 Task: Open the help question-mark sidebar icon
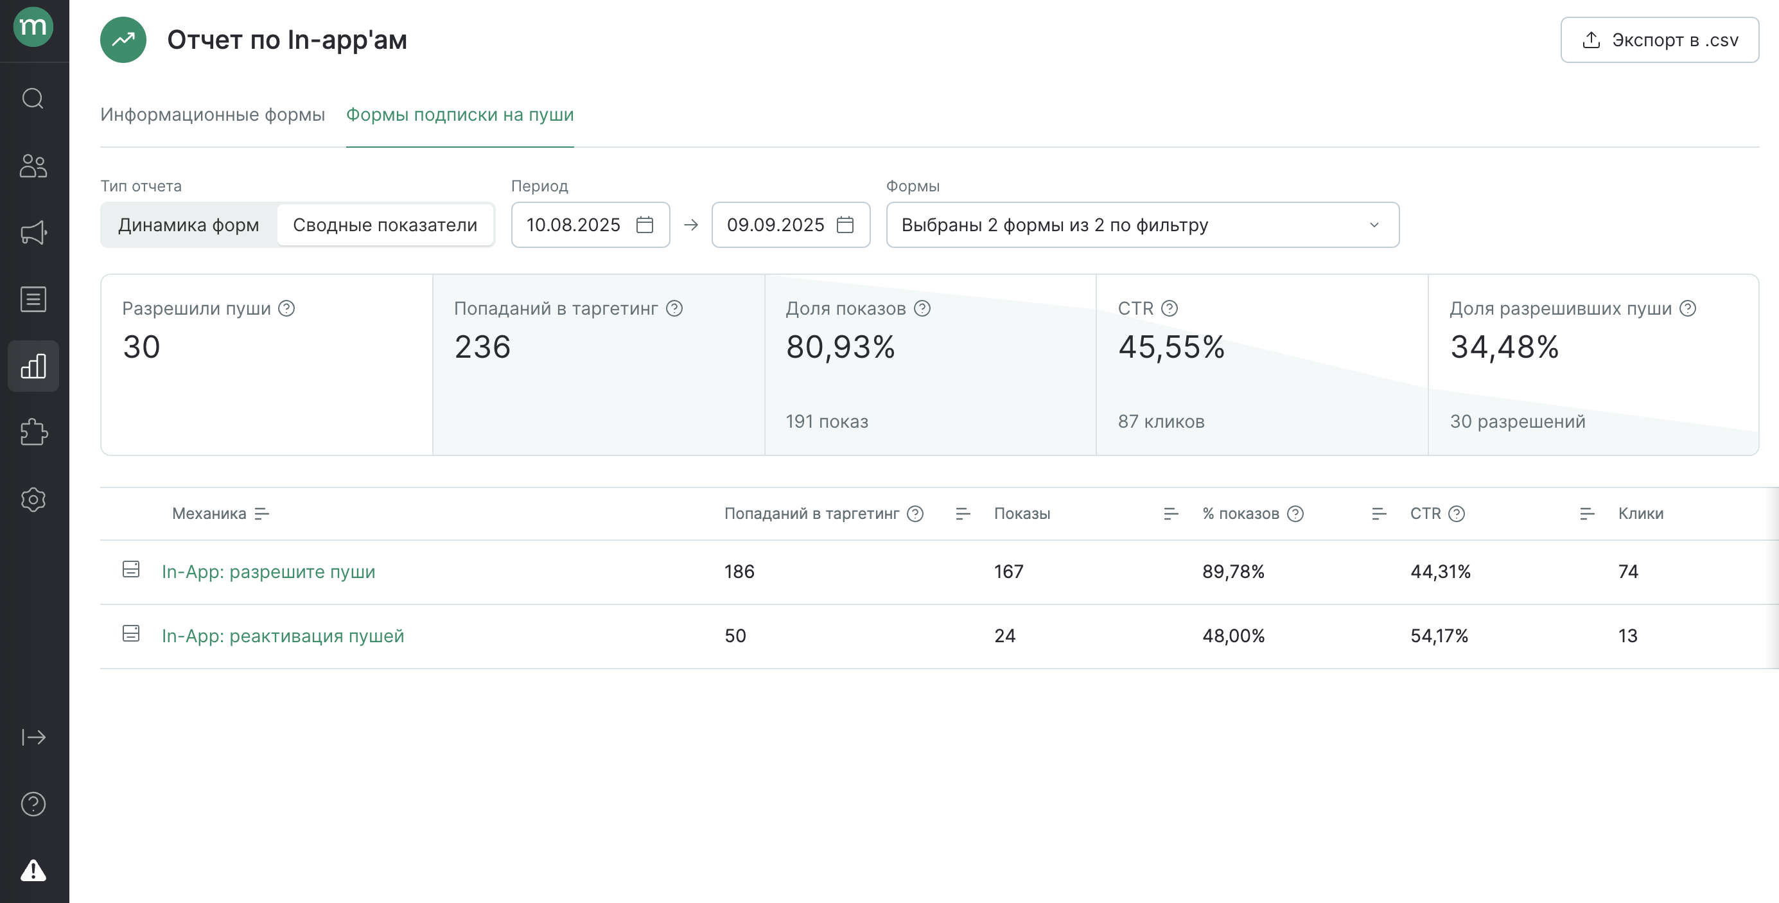33,803
